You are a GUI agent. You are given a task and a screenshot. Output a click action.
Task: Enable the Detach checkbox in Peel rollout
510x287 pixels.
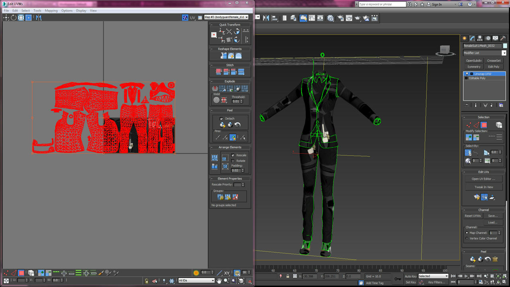coord(221,118)
